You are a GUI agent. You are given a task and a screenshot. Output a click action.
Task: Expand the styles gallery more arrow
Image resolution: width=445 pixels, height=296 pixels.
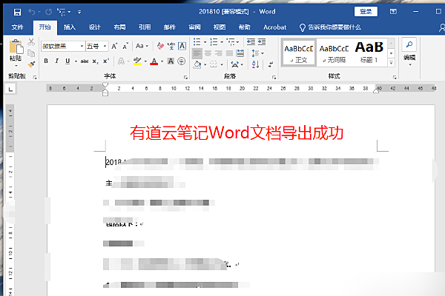coord(391,63)
